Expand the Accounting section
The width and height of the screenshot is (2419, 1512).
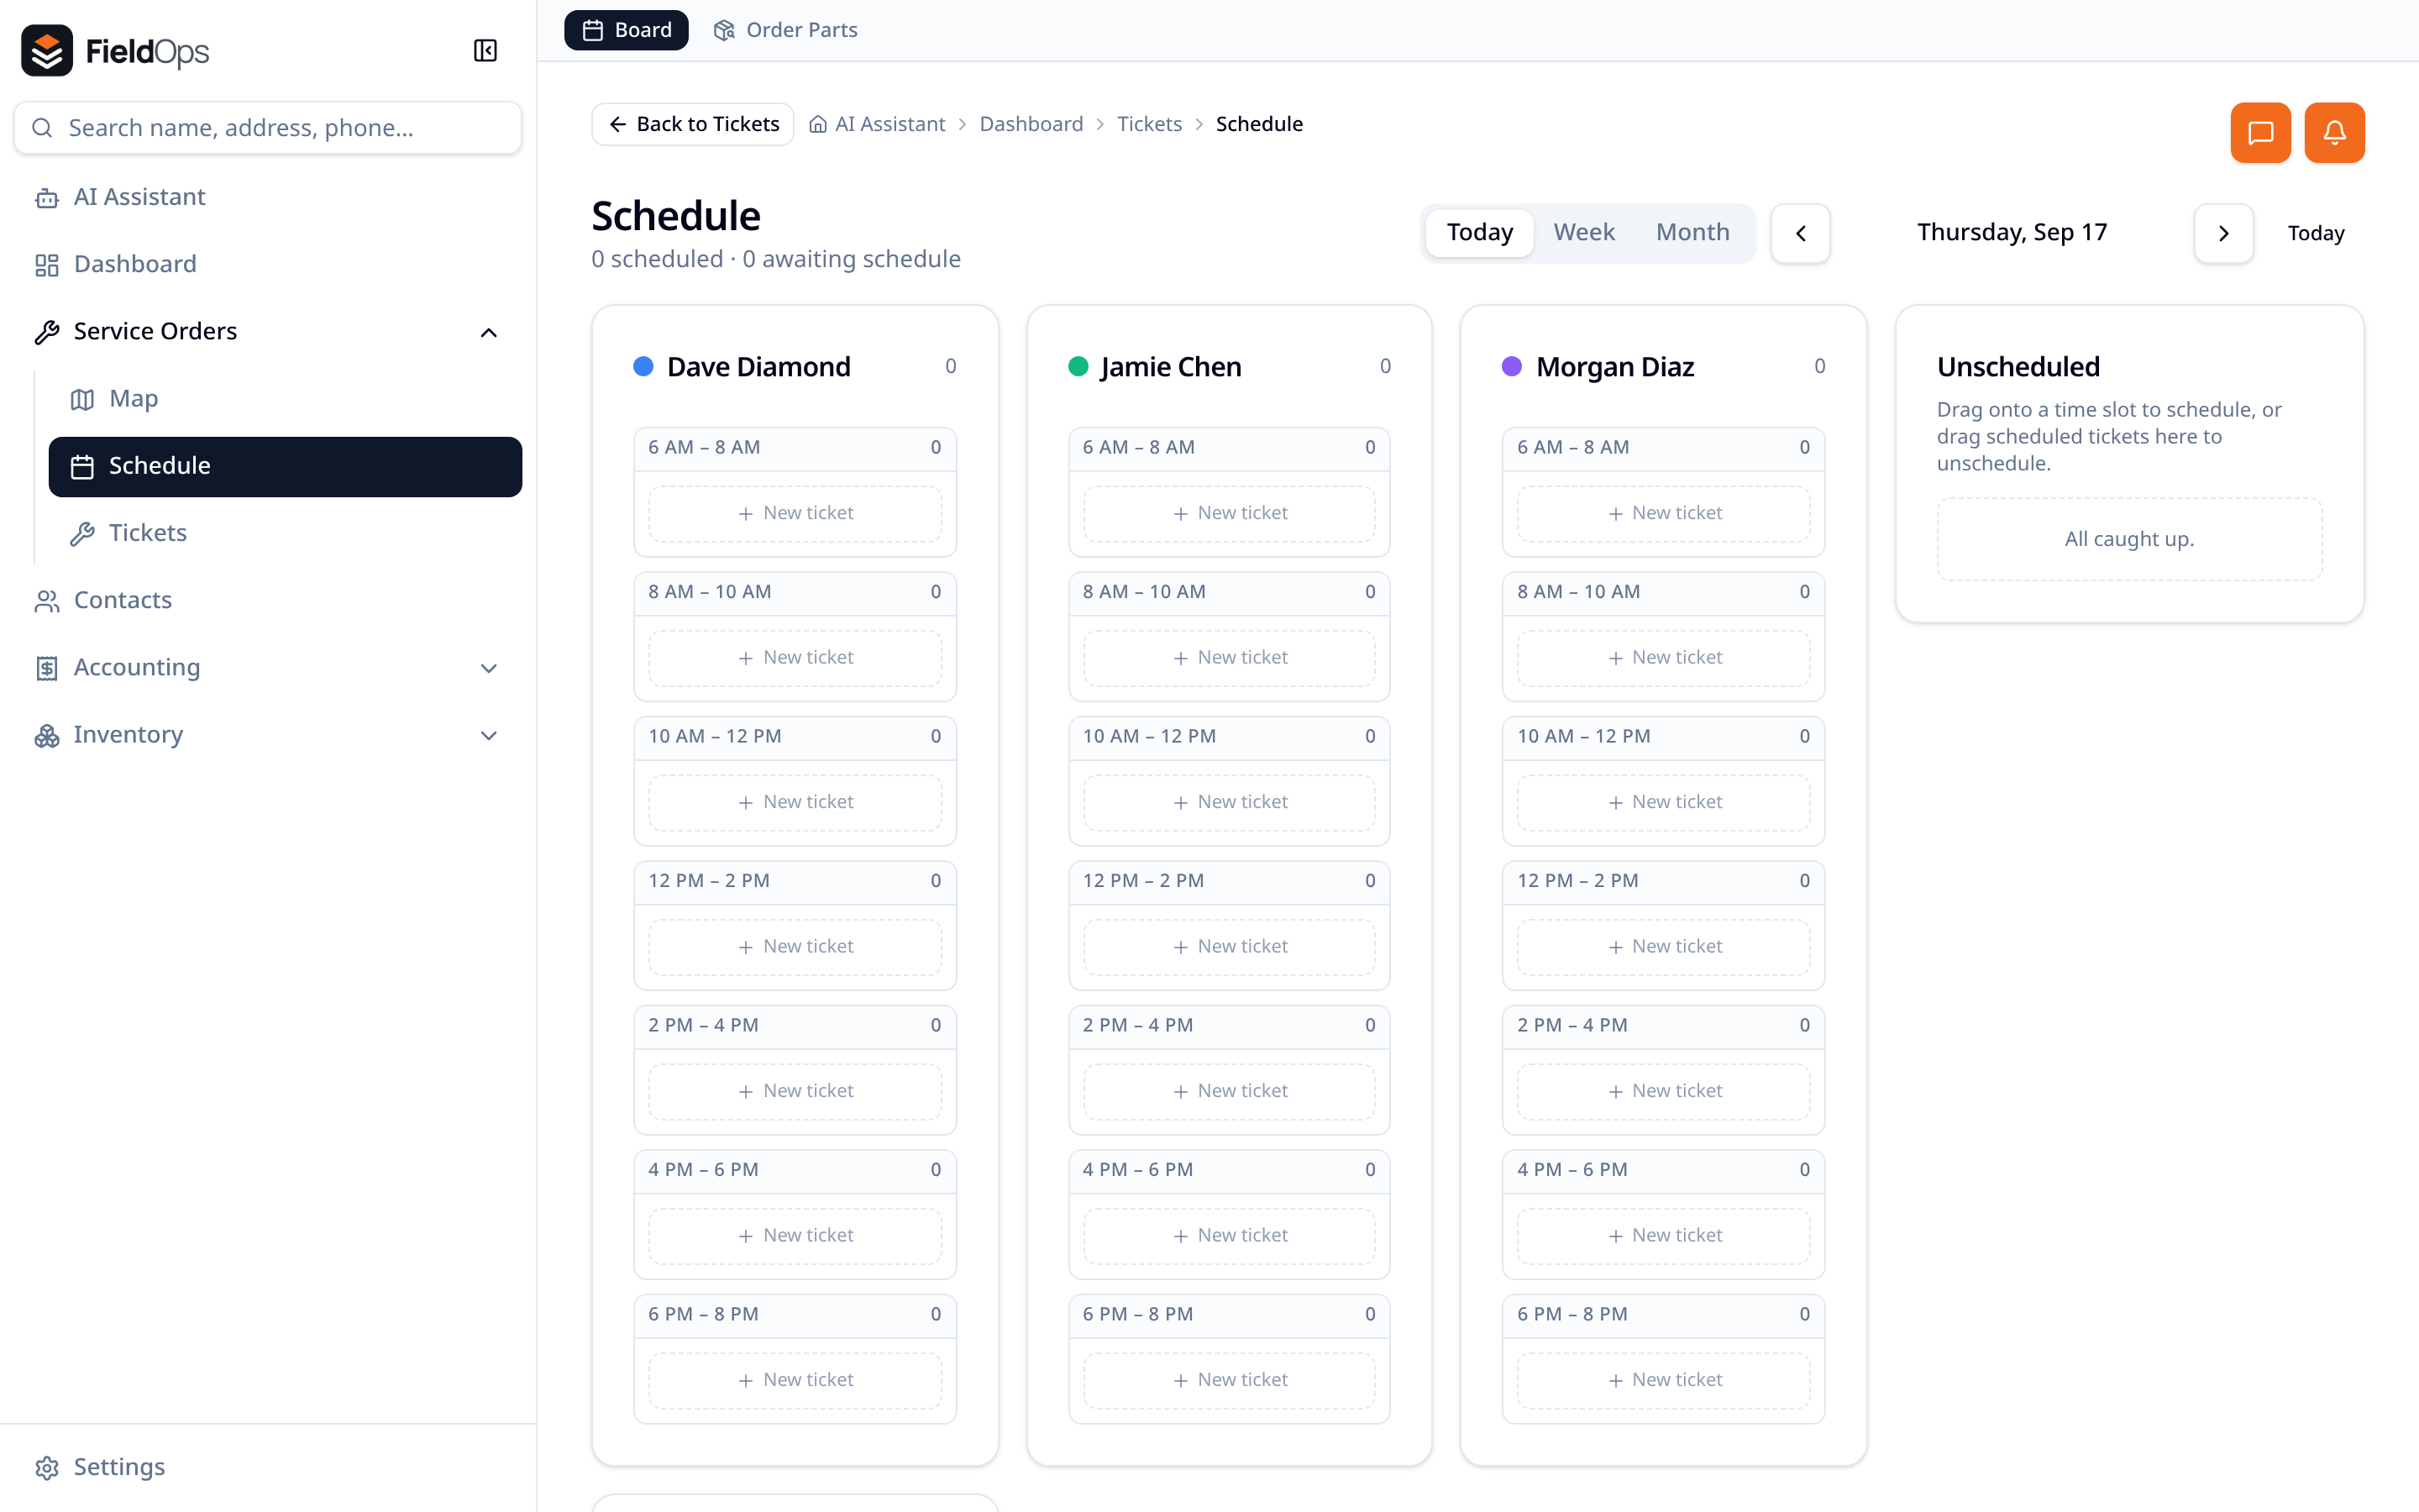[489, 668]
